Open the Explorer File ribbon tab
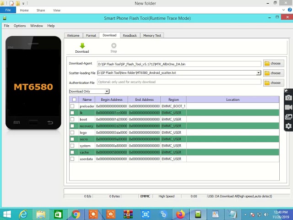 [x=8, y=10]
